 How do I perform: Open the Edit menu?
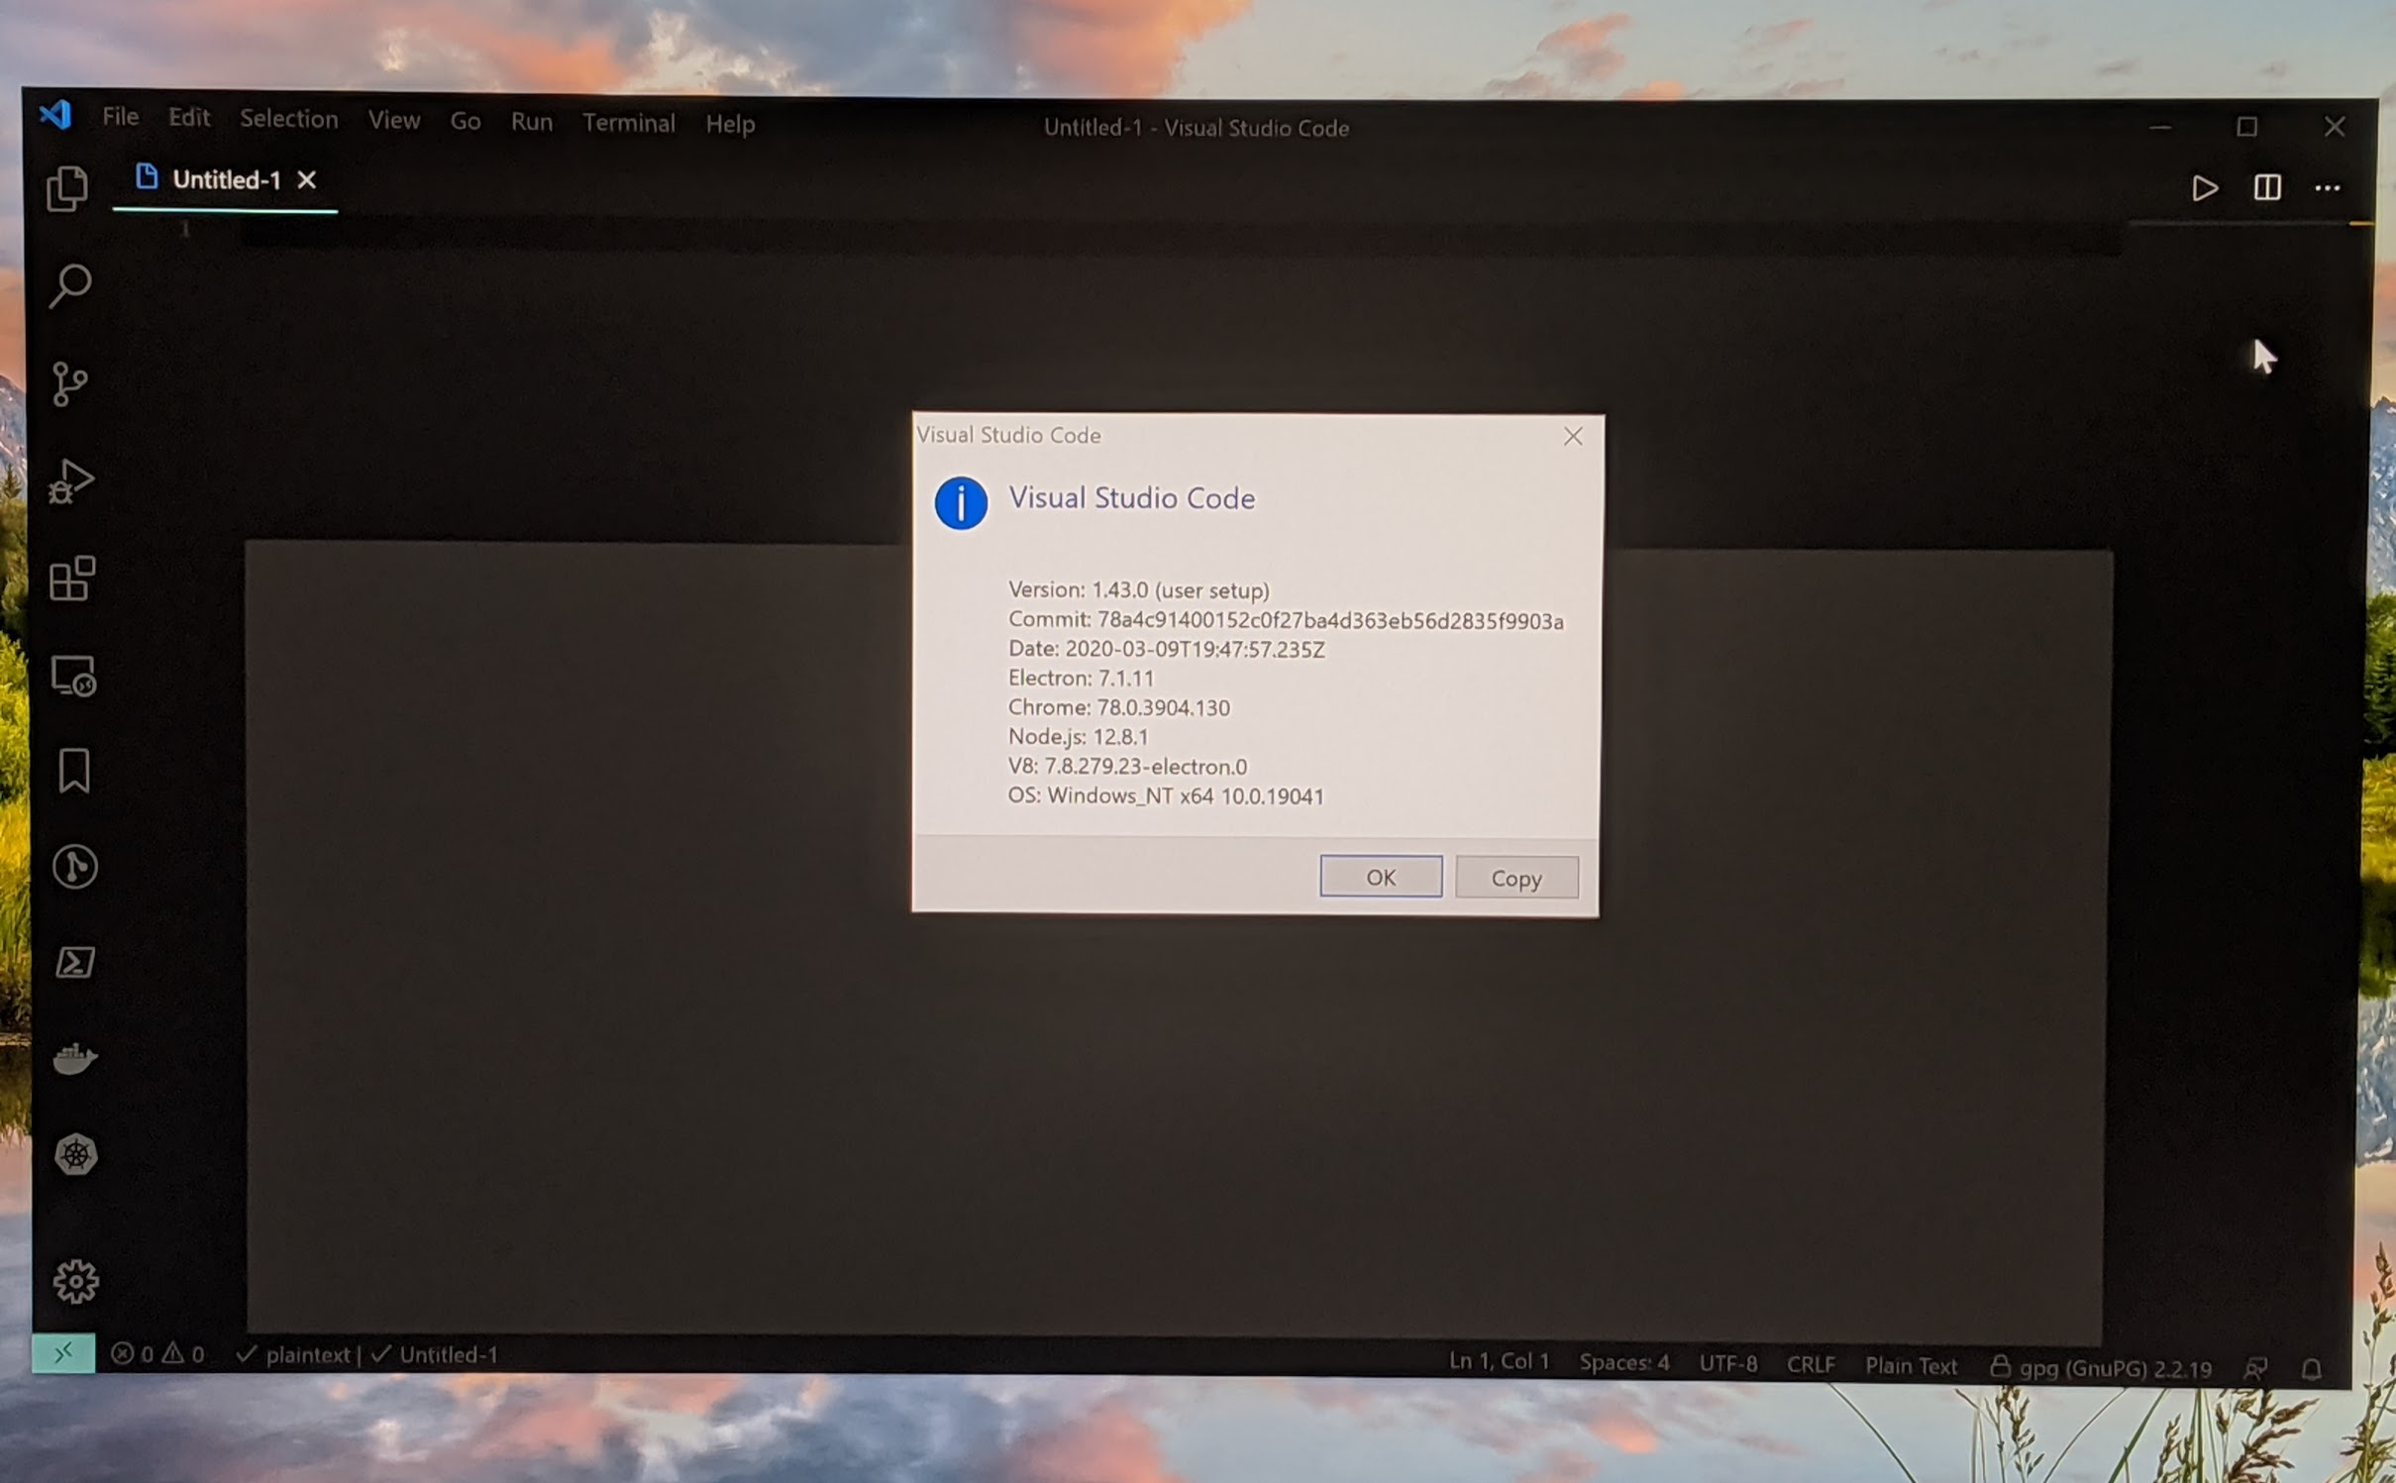pos(189,118)
